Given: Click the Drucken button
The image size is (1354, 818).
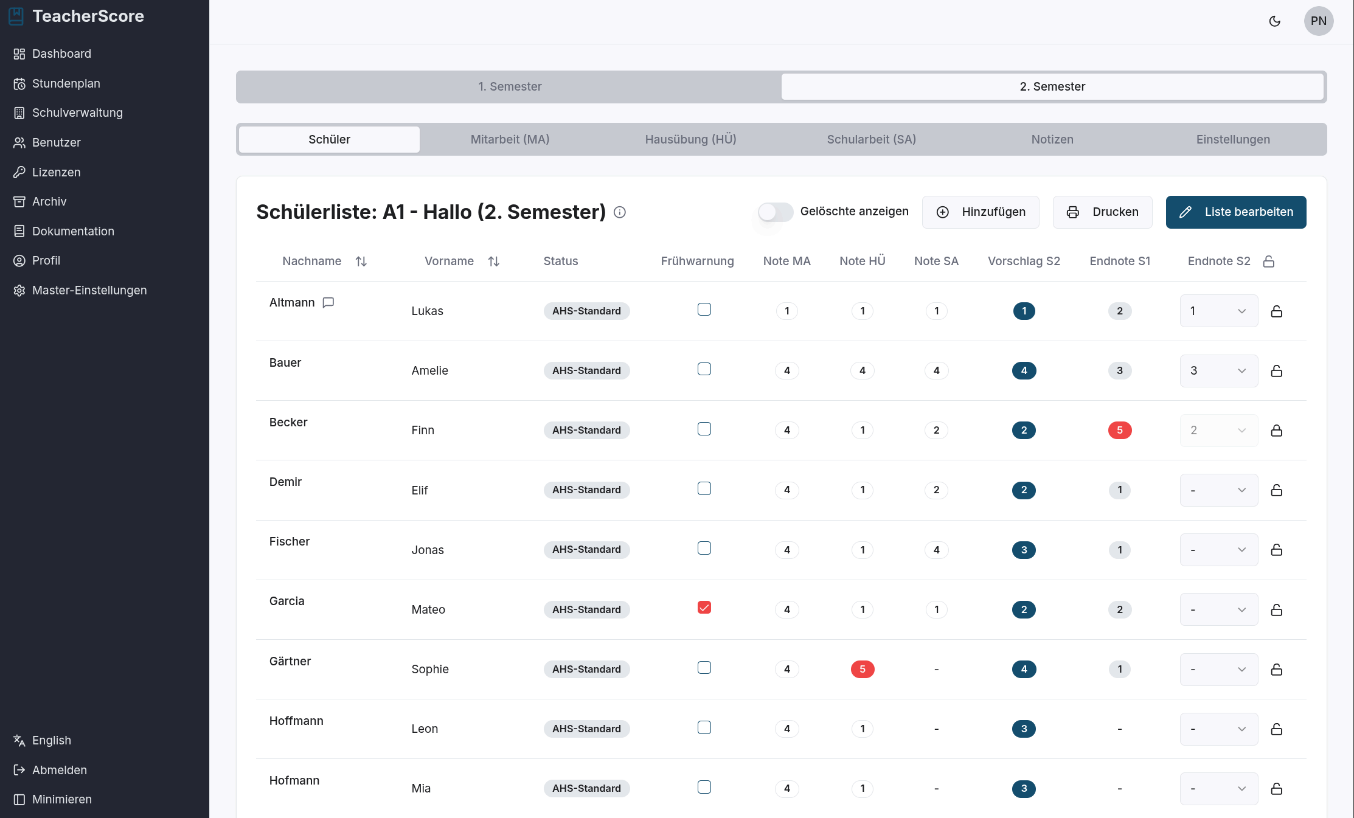Looking at the screenshot, I should coord(1102,212).
